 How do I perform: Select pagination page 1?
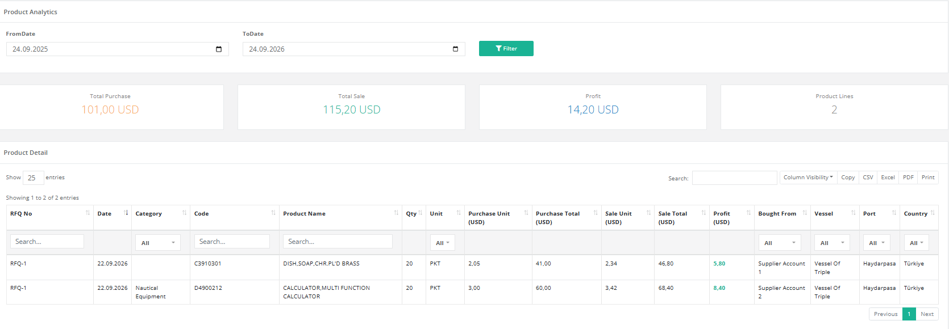coord(909,314)
